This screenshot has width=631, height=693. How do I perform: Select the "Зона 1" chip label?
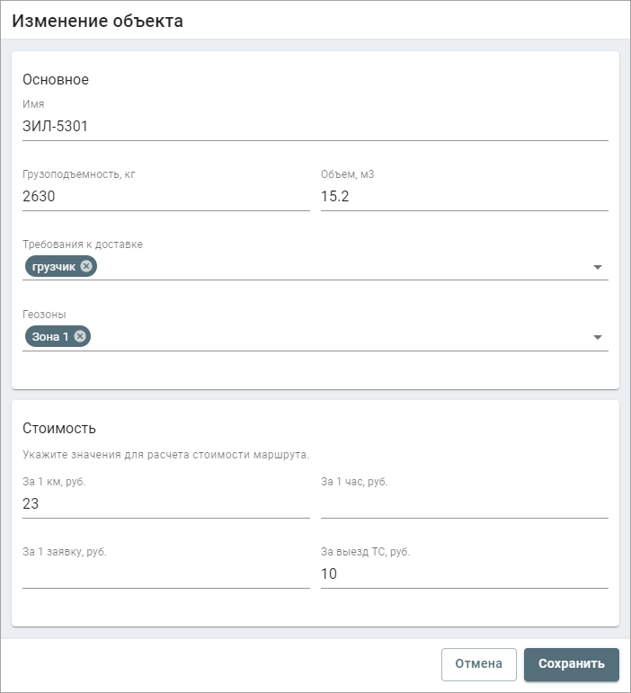coord(50,337)
